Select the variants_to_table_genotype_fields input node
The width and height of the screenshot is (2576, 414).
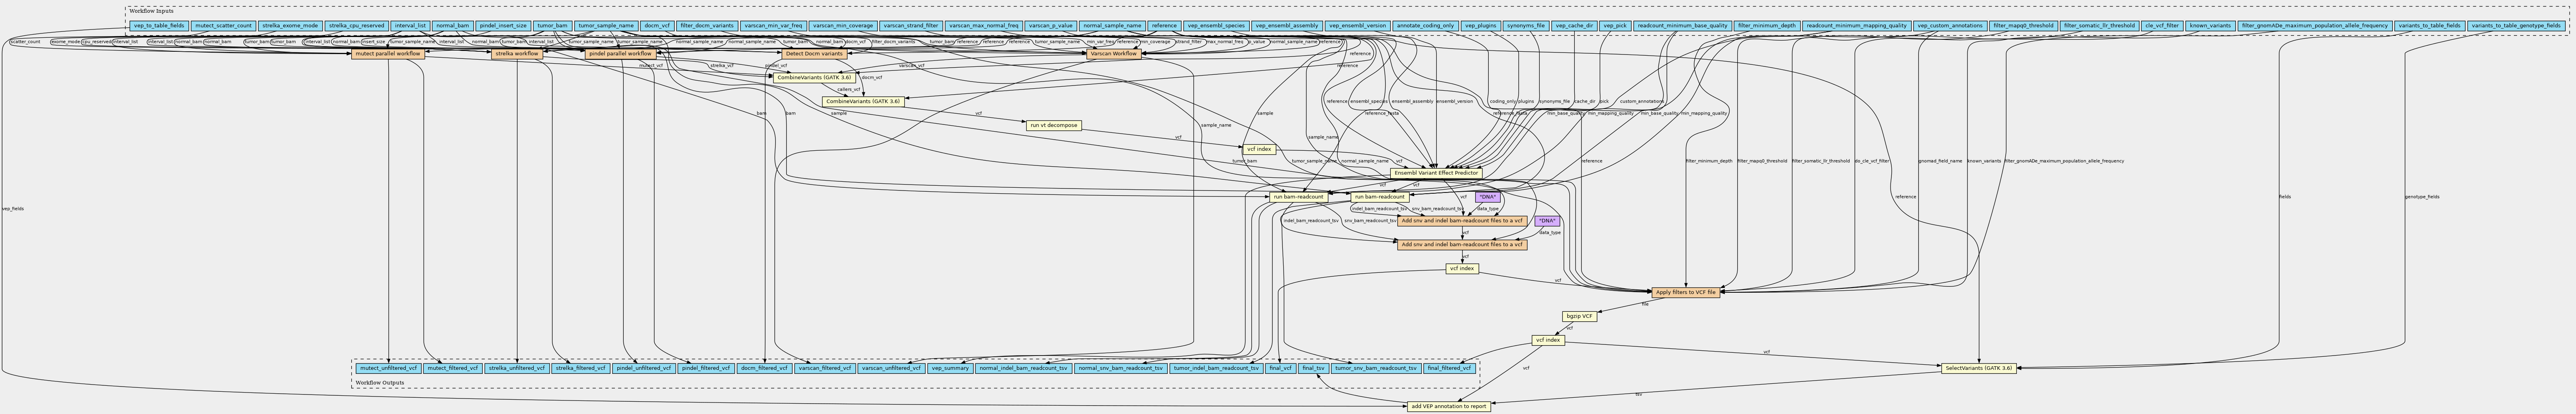point(2530,25)
